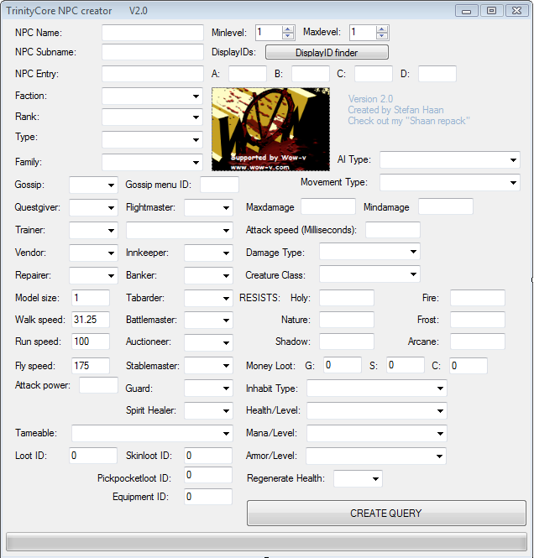Click the Mindamage input field
Image resolution: width=534 pixels, height=558 pixels.
tap(446, 206)
